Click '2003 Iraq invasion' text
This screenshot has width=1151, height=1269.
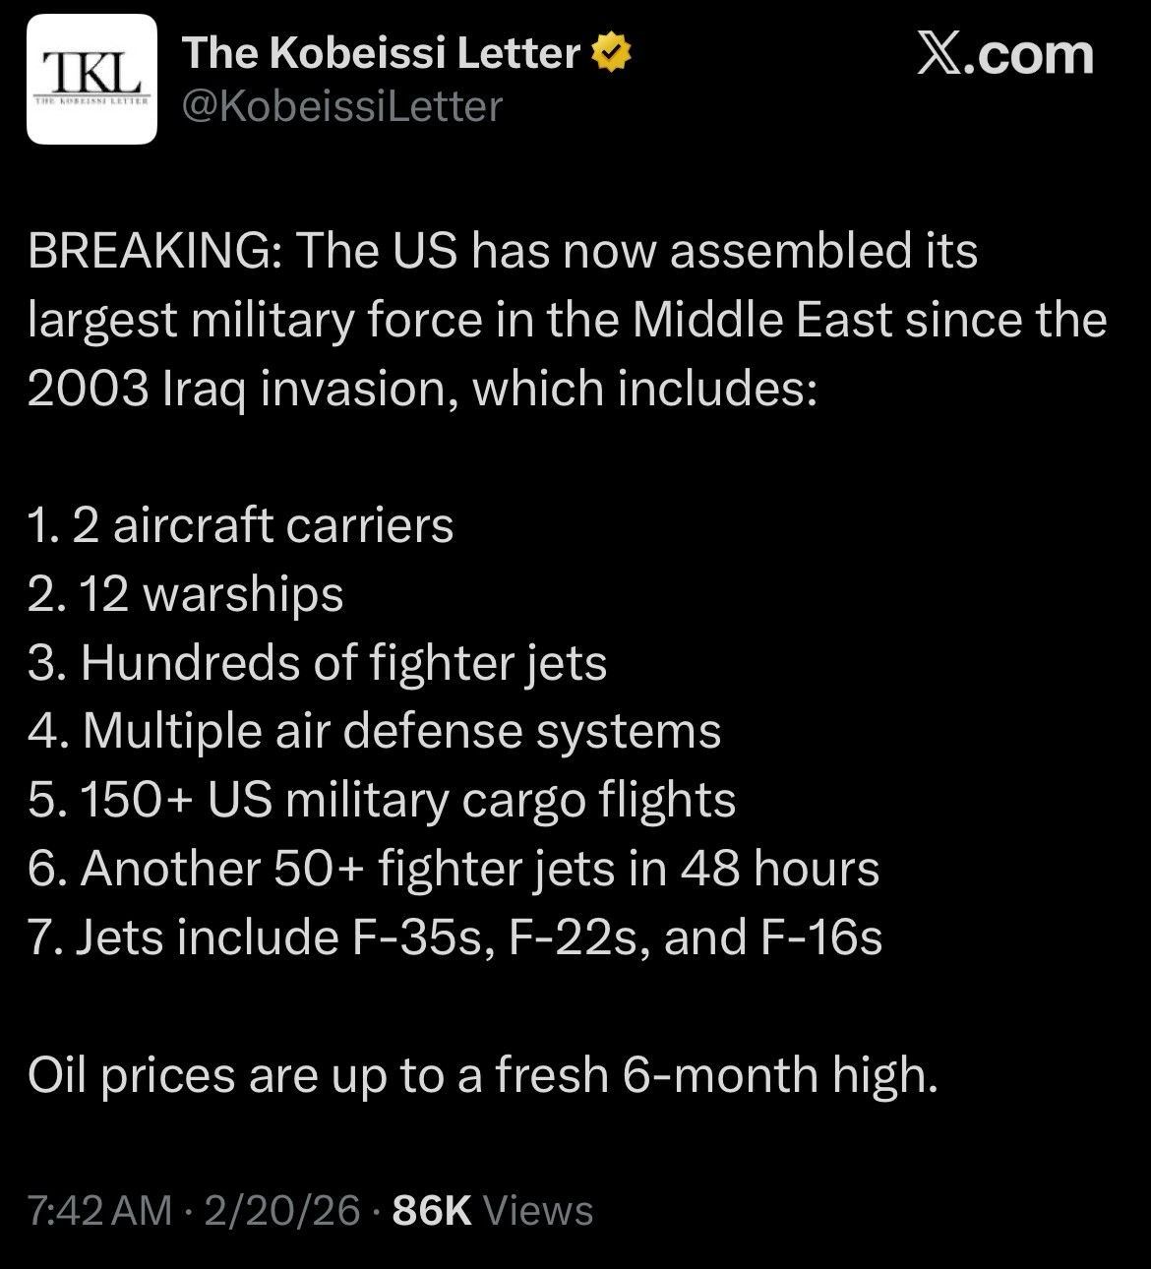(242, 391)
